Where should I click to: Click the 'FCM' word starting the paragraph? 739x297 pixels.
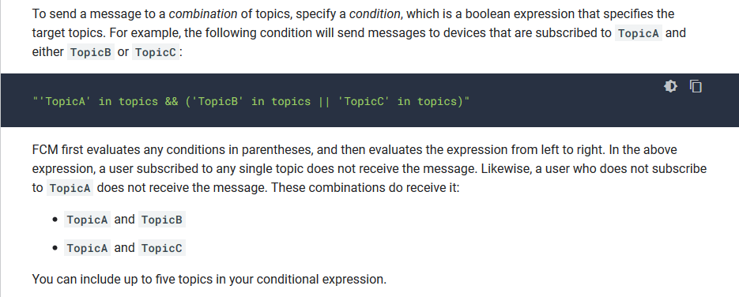[43, 149]
